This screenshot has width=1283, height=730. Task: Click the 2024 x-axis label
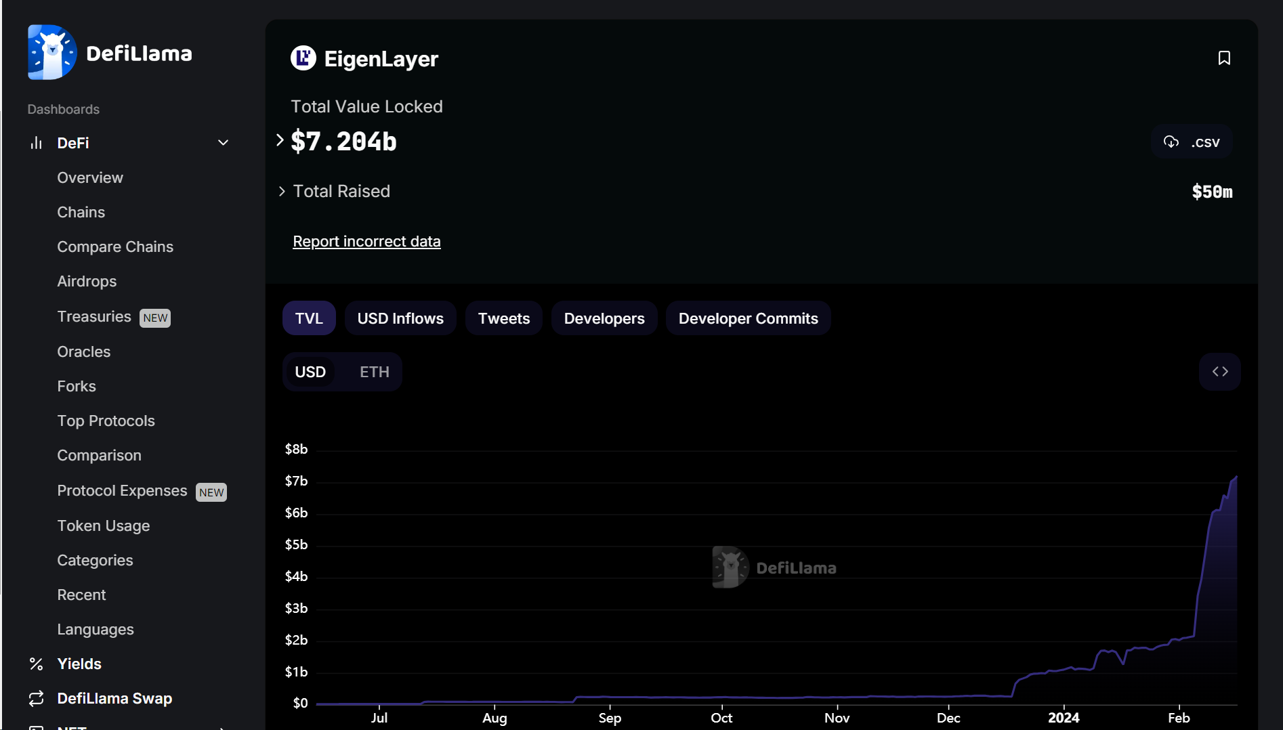coord(1064,718)
